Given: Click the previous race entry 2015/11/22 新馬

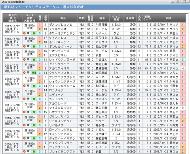Looking at the screenshot, I should click(x=164, y=51).
